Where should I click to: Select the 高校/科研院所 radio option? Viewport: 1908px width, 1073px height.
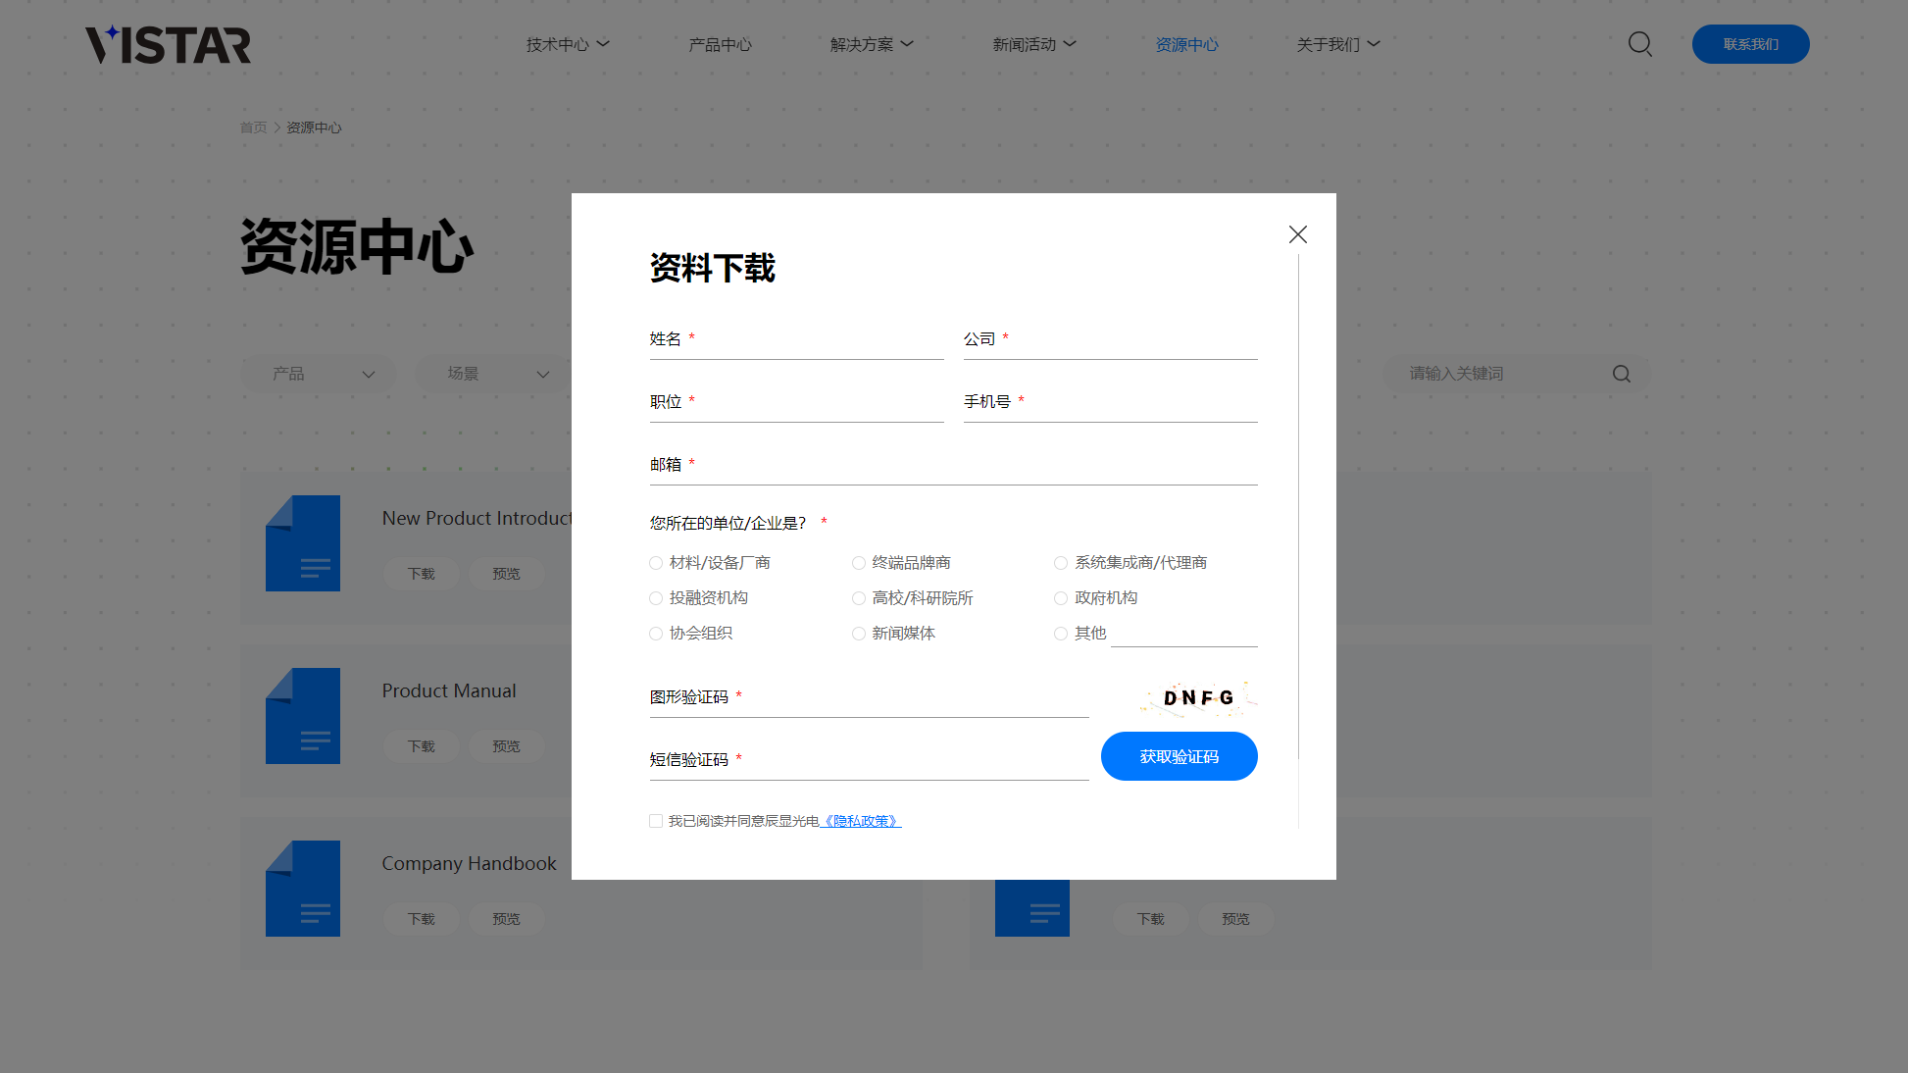coord(859,598)
